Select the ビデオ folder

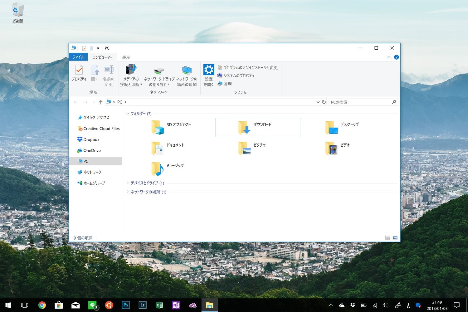(337, 148)
